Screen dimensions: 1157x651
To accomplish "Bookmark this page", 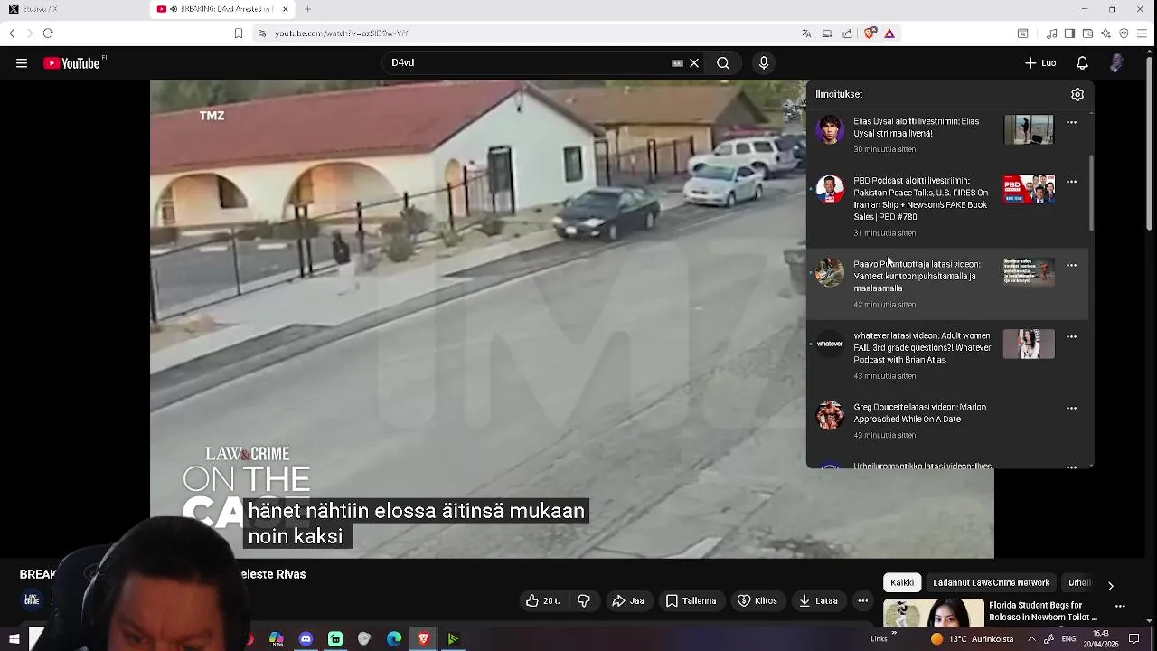I will tap(239, 33).
